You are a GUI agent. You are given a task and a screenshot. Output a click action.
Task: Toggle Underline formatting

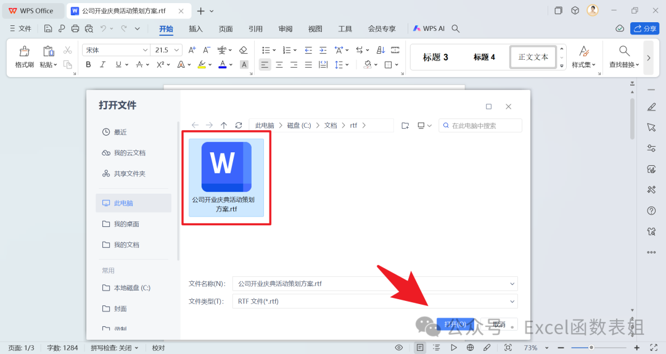(118, 65)
